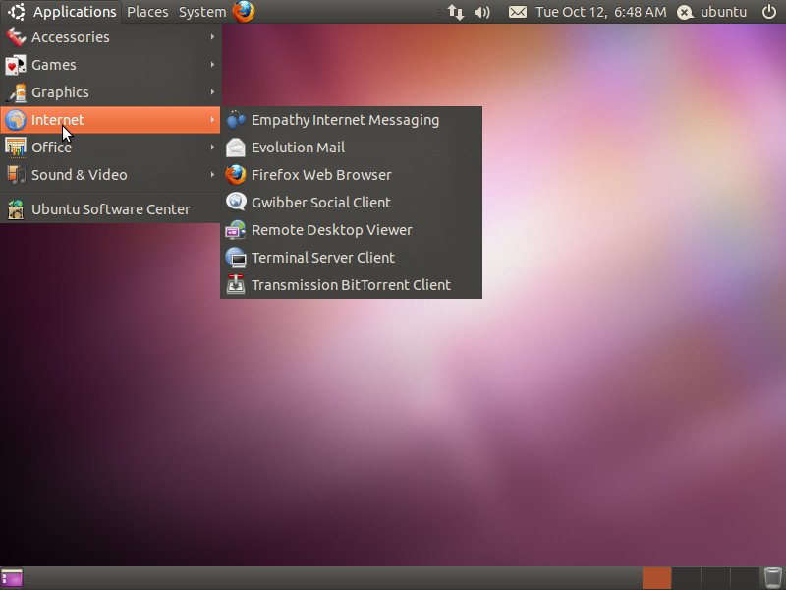Image resolution: width=786 pixels, height=590 pixels.
Task: Launch Gwibber Social Client
Action: coord(352,203)
